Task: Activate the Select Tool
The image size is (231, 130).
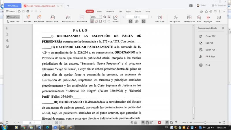Action: point(13,21)
